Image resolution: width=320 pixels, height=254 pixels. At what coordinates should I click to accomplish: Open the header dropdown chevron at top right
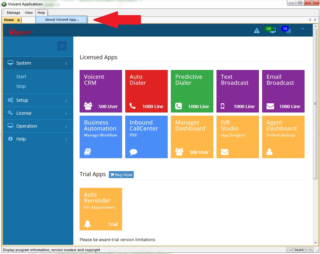click(x=303, y=29)
